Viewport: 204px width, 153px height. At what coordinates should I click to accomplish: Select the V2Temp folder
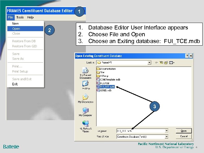103,76
